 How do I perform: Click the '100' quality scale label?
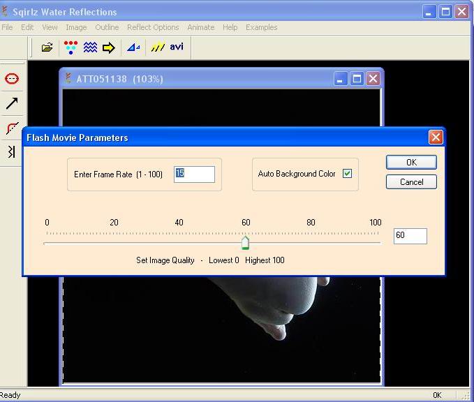click(375, 223)
